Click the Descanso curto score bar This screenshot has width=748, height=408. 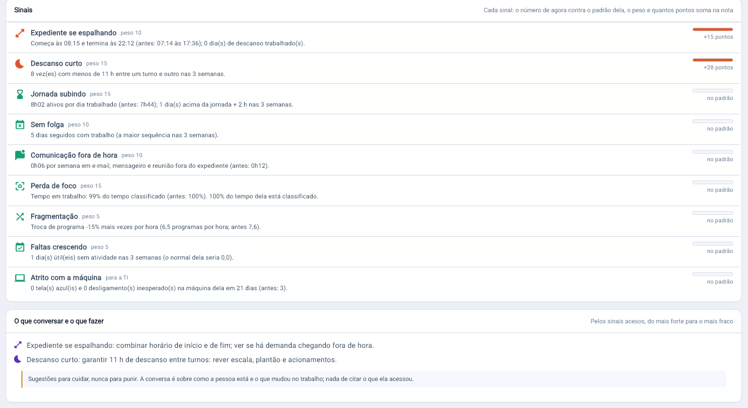coord(712,60)
